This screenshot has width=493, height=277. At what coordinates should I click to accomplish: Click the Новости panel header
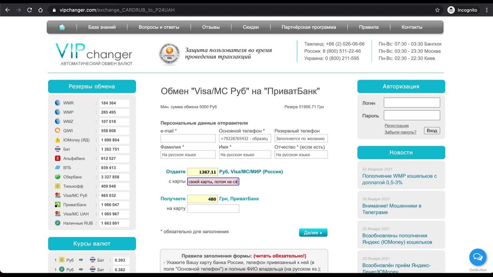(x=401, y=152)
